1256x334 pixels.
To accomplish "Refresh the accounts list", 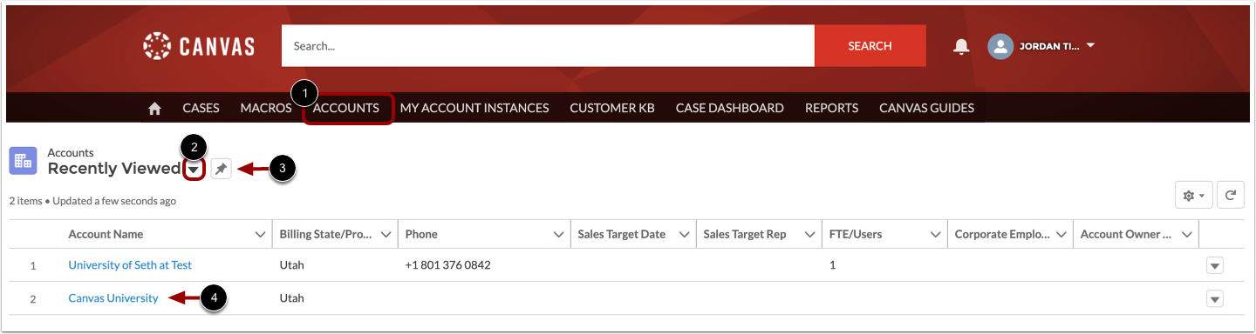I will 1232,196.
